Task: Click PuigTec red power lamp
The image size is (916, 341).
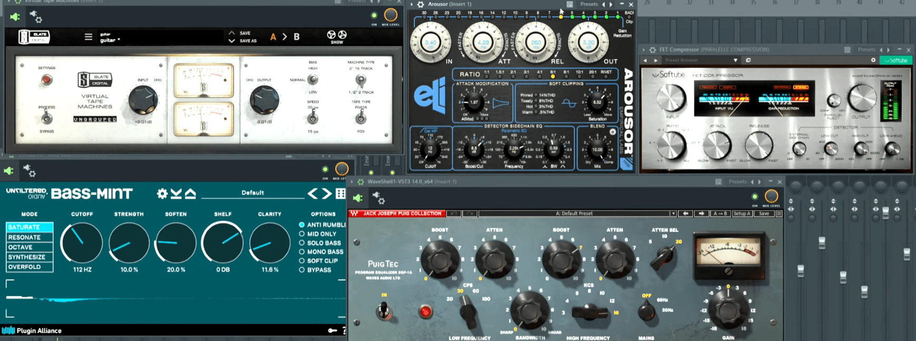Action: tap(425, 311)
